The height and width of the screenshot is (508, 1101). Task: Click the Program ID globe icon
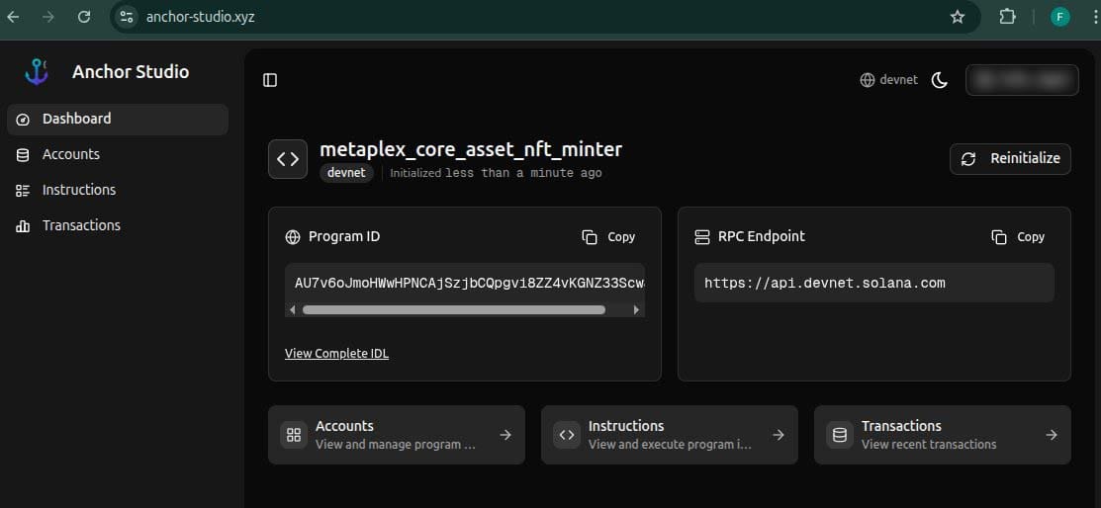(293, 237)
